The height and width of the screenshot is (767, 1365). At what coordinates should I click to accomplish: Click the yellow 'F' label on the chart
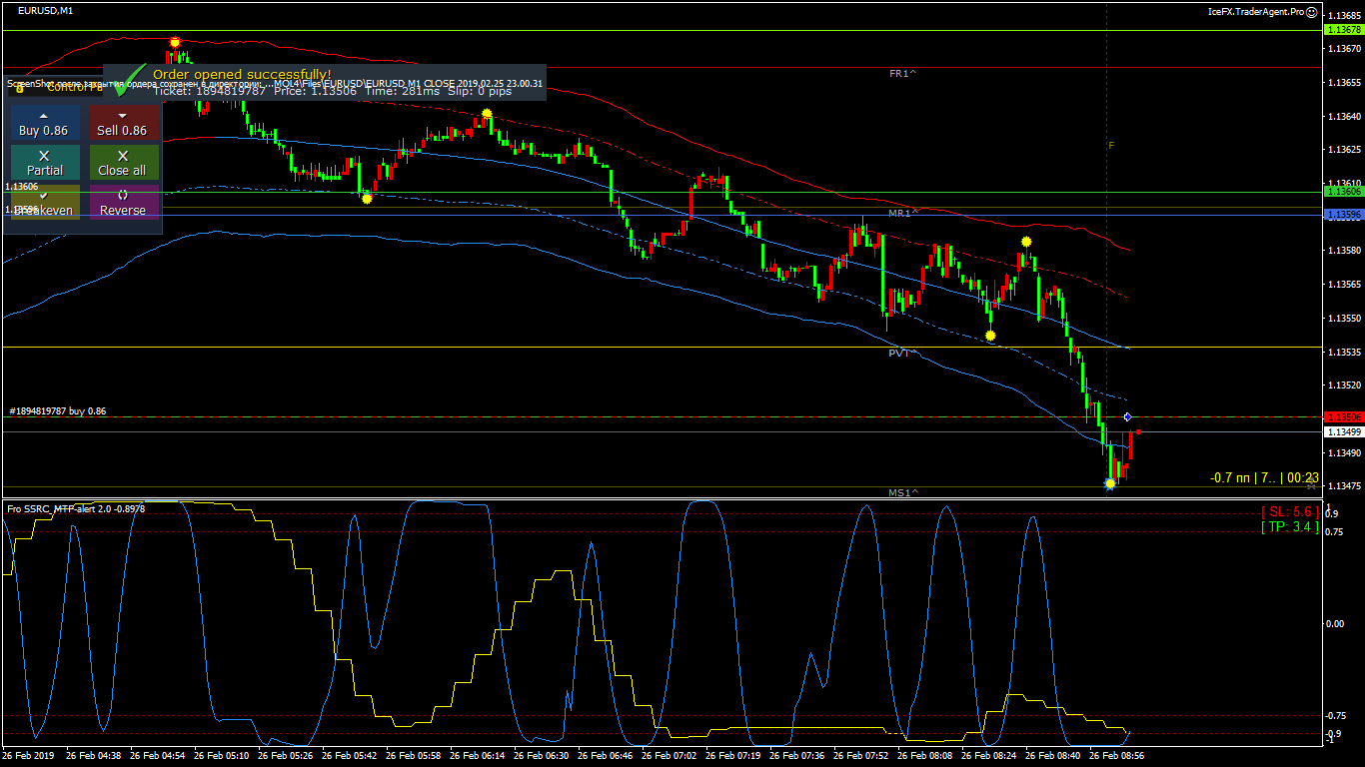click(1110, 146)
